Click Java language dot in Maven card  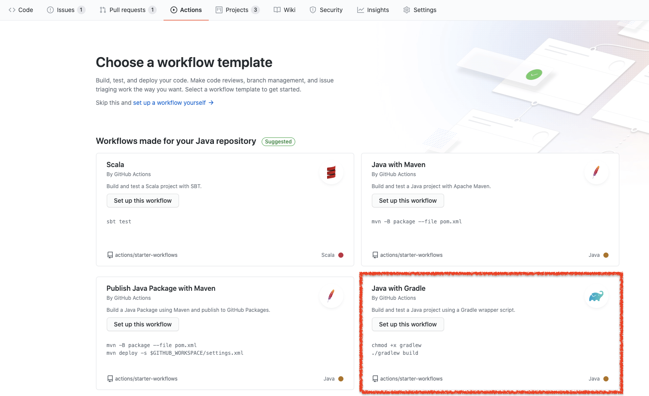click(x=606, y=255)
